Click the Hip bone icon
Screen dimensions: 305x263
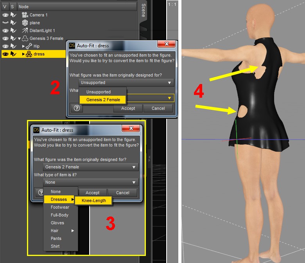coord(29,46)
